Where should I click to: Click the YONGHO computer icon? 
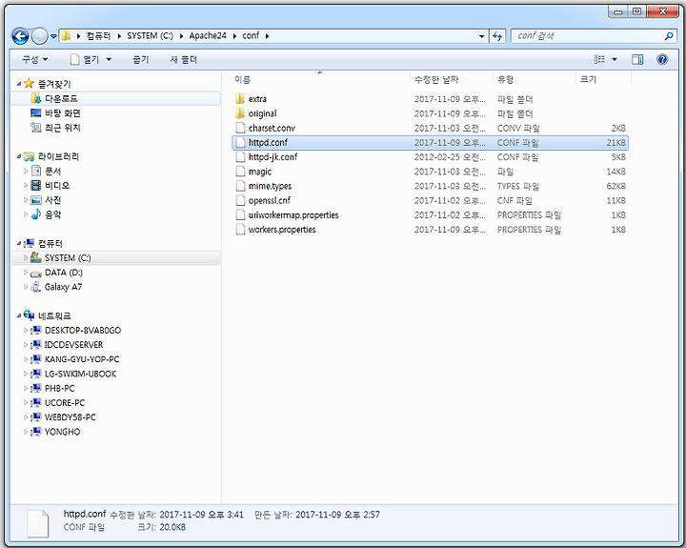click(36, 432)
